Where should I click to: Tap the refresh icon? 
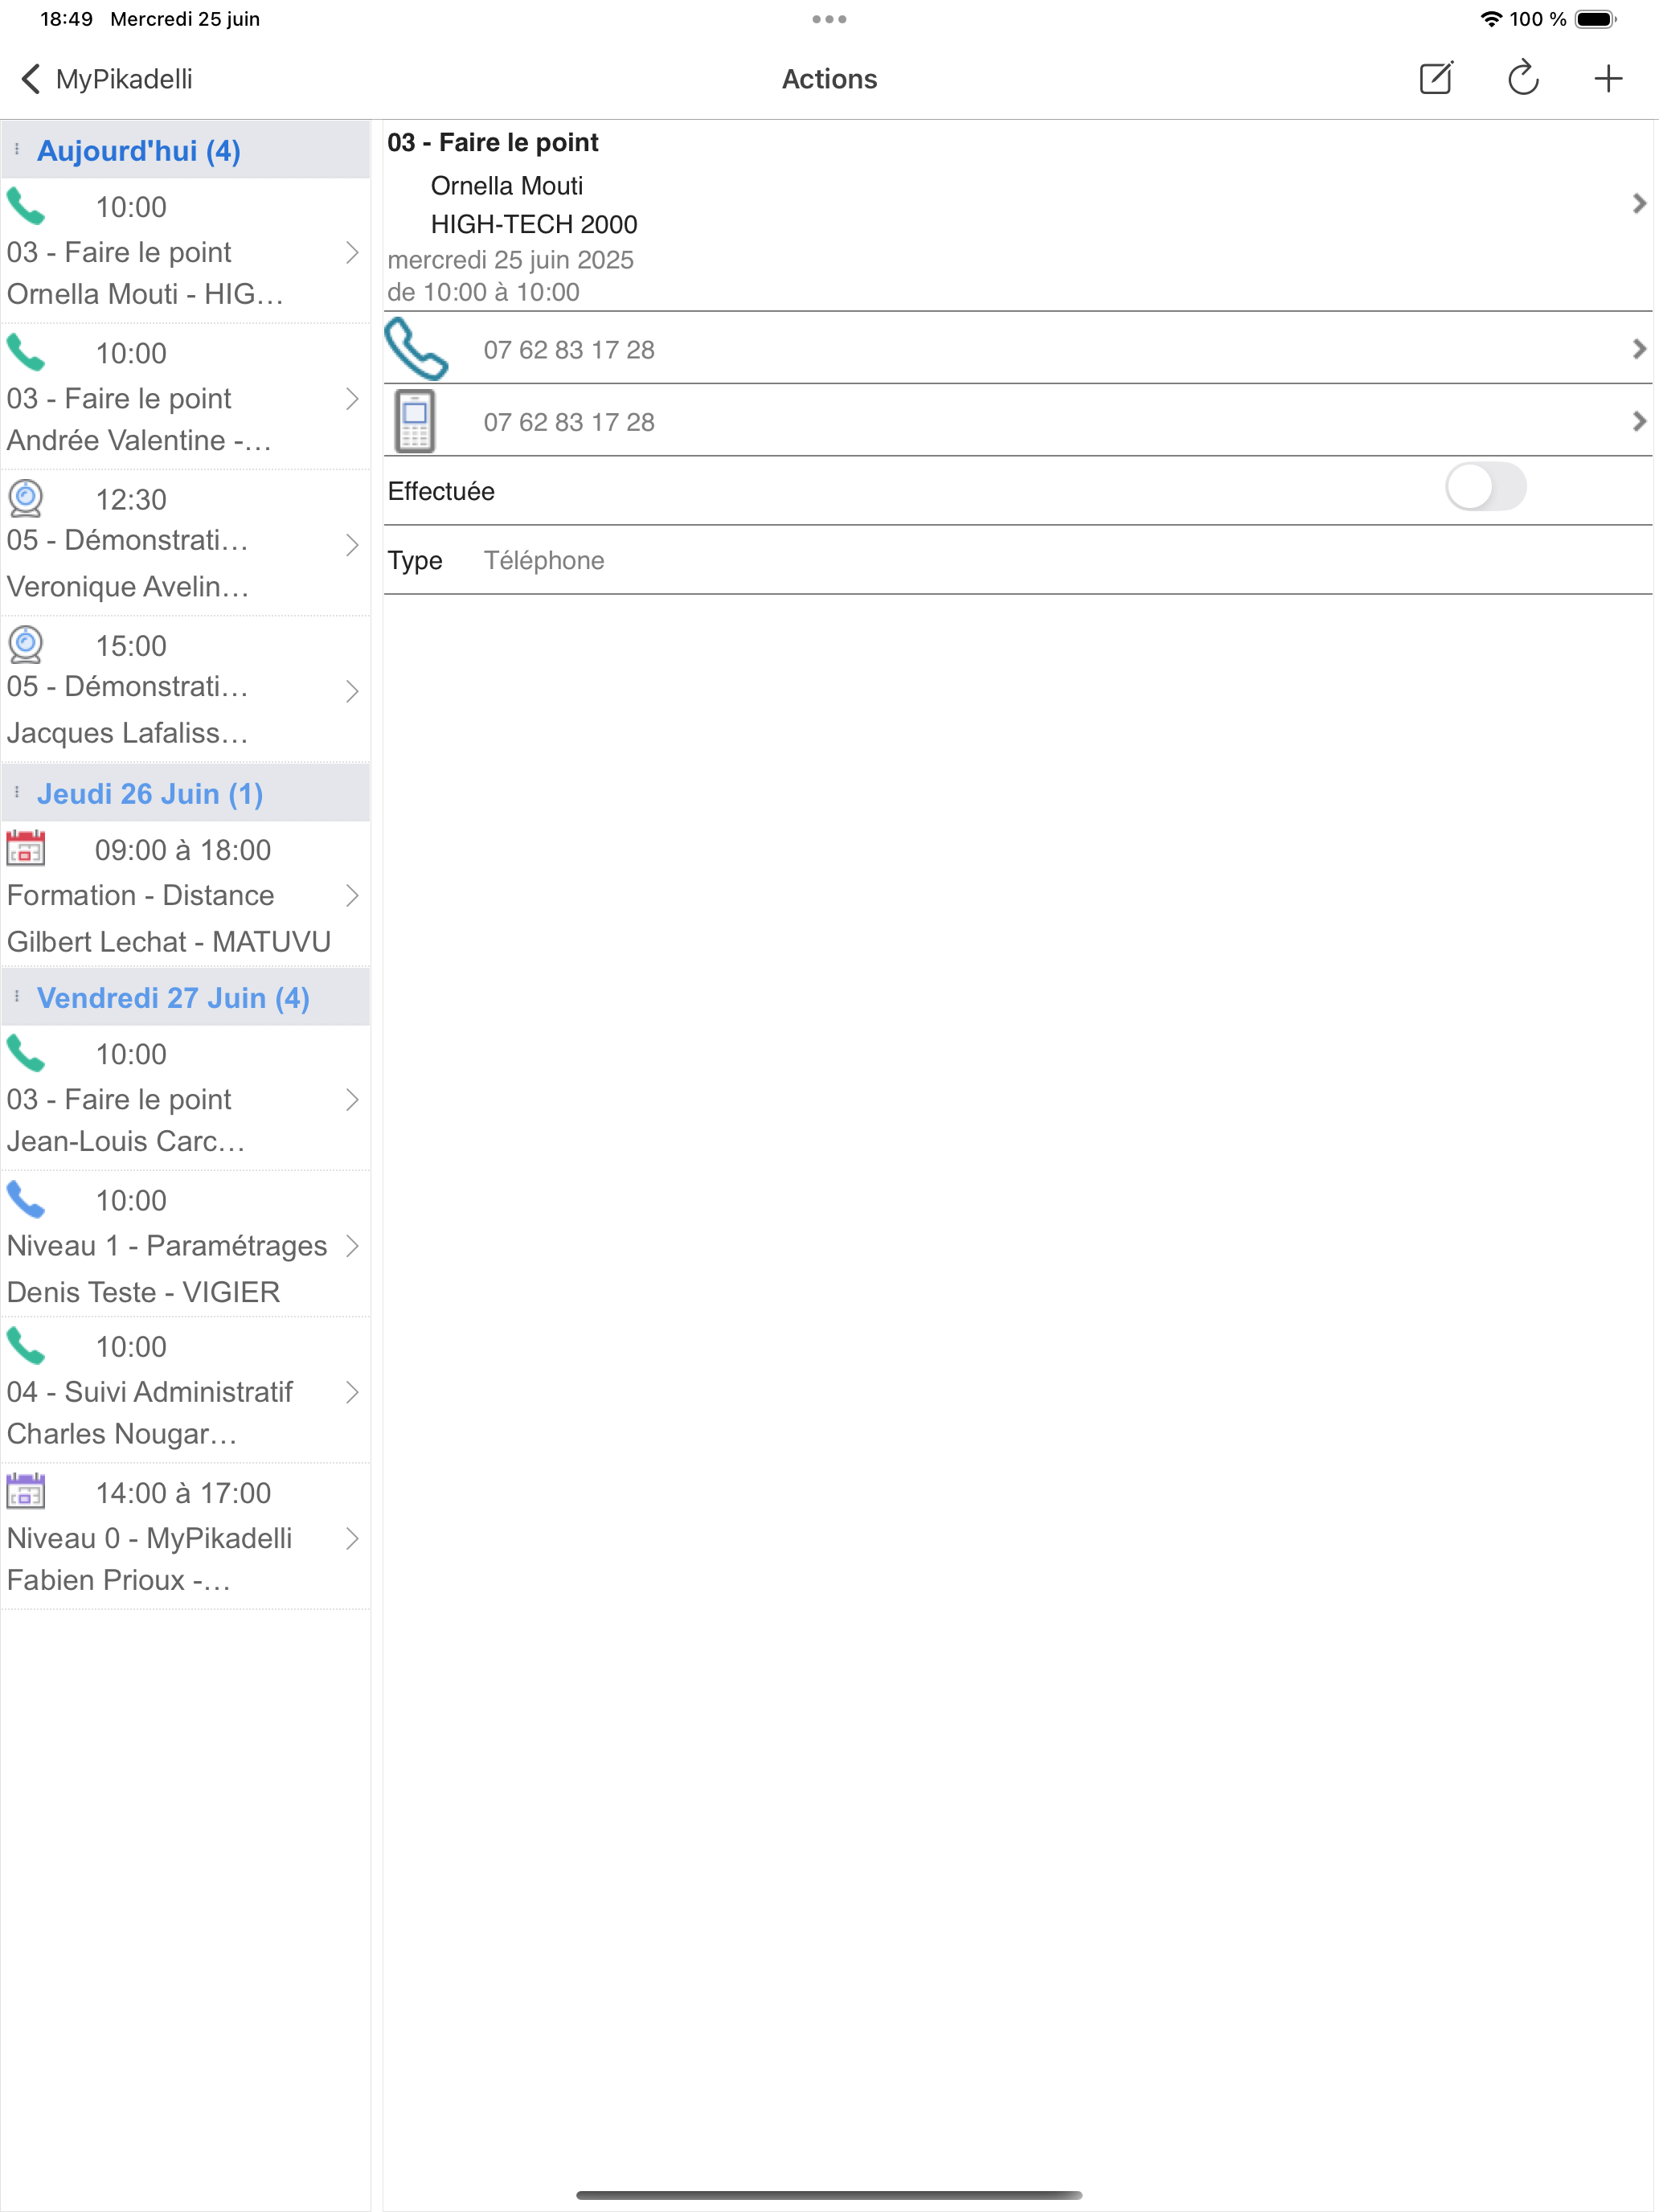[x=1522, y=78]
